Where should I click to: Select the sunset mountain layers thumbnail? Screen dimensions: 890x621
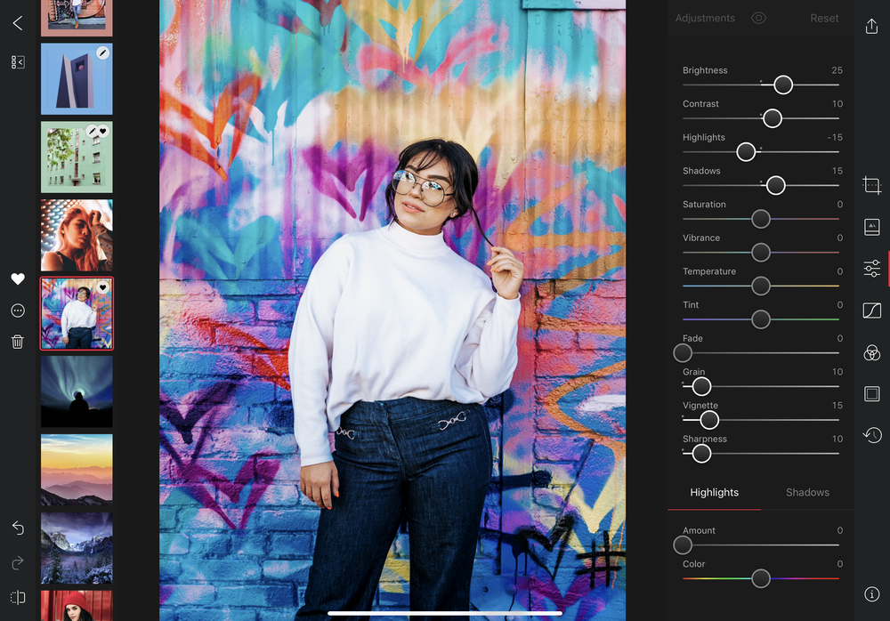[77, 470]
